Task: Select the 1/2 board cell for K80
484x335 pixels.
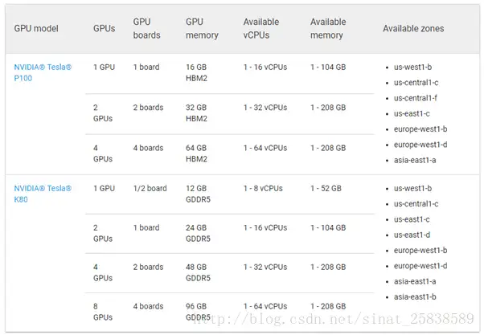Action: [x=150, y=188]
